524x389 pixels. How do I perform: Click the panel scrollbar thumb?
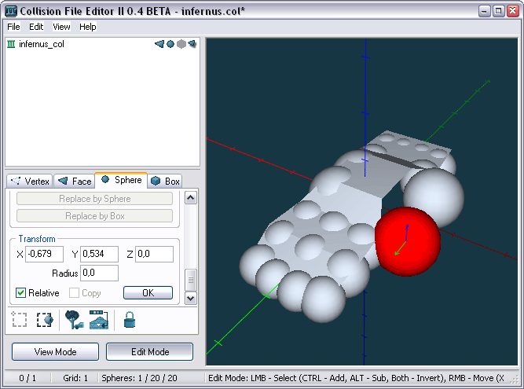click(191, 280)
